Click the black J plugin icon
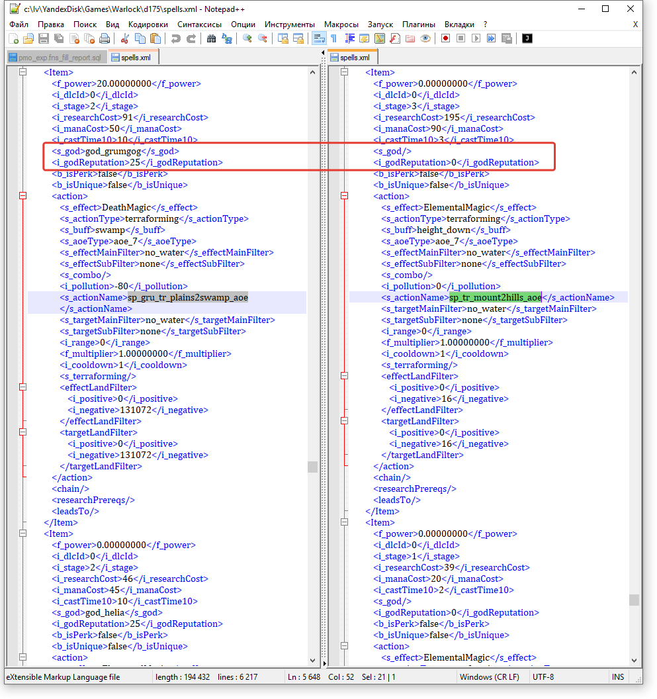The height and width of the screenshot is (699, 657). pos(527,39)
